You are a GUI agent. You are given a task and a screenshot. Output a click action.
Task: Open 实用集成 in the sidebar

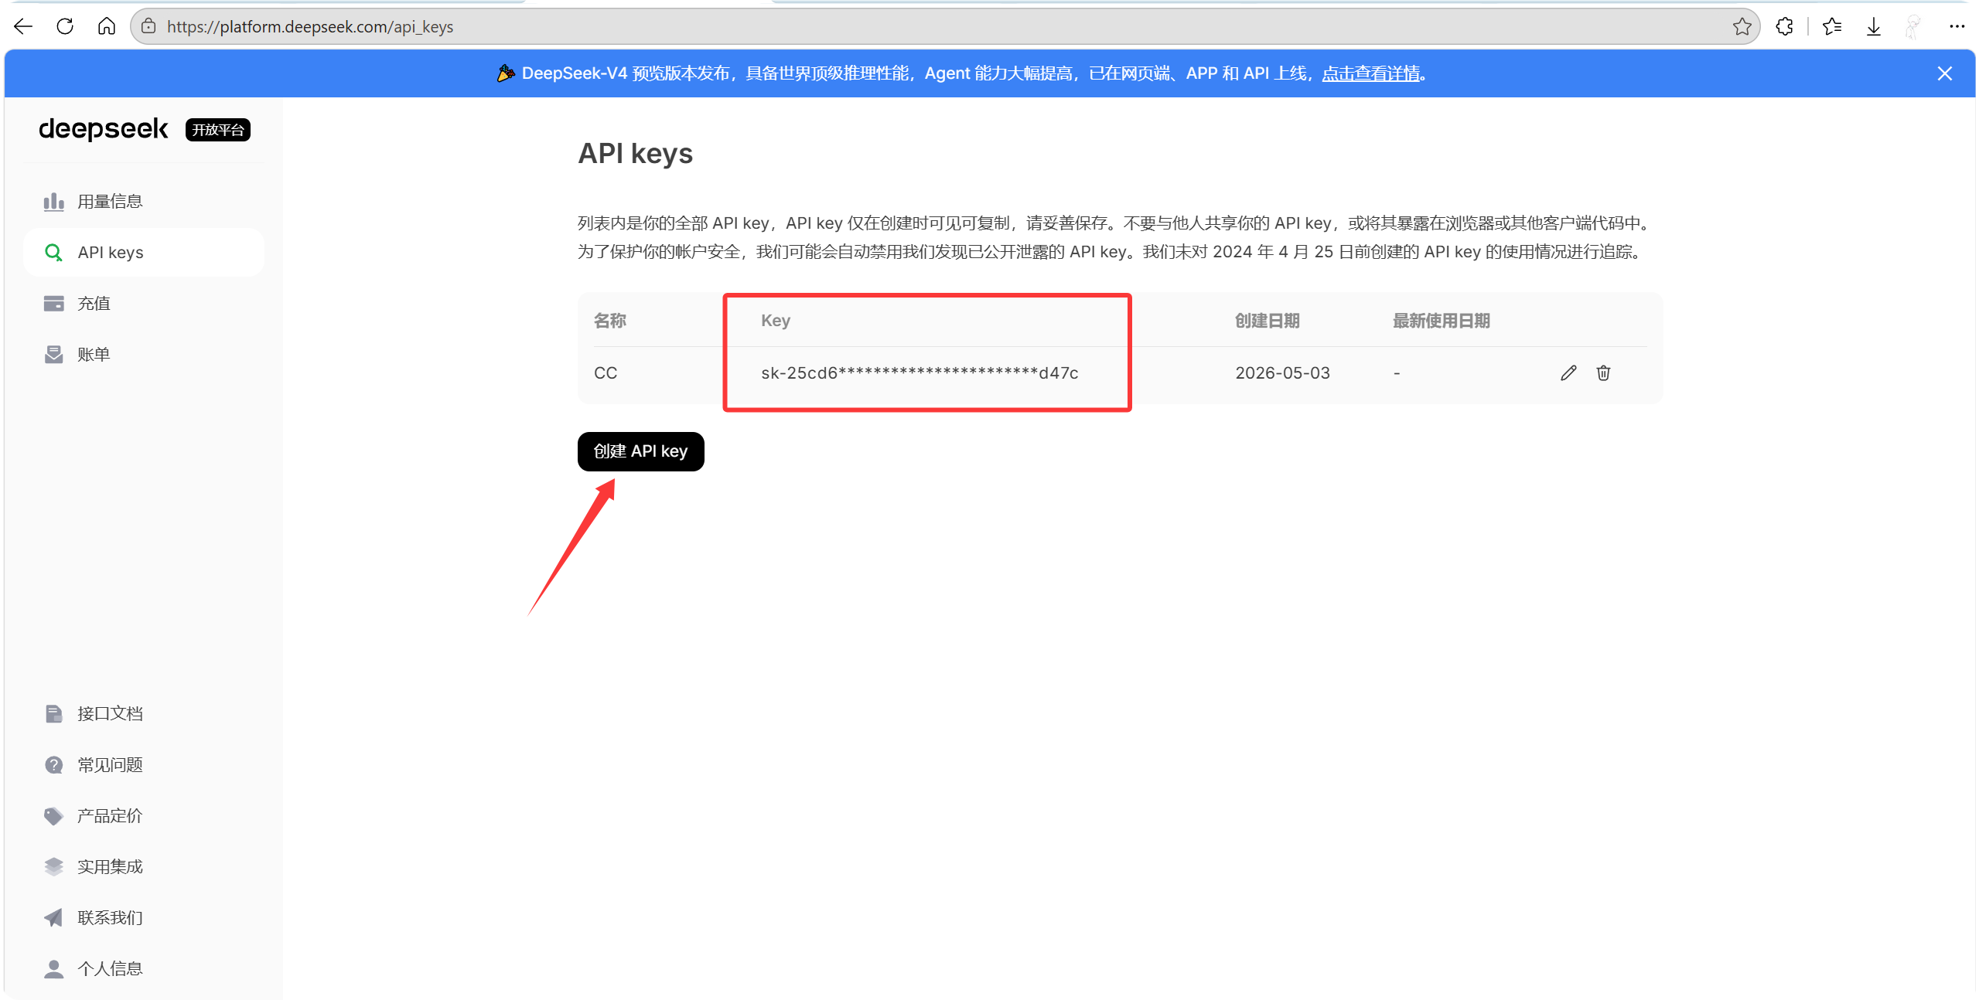pos(144,867)
